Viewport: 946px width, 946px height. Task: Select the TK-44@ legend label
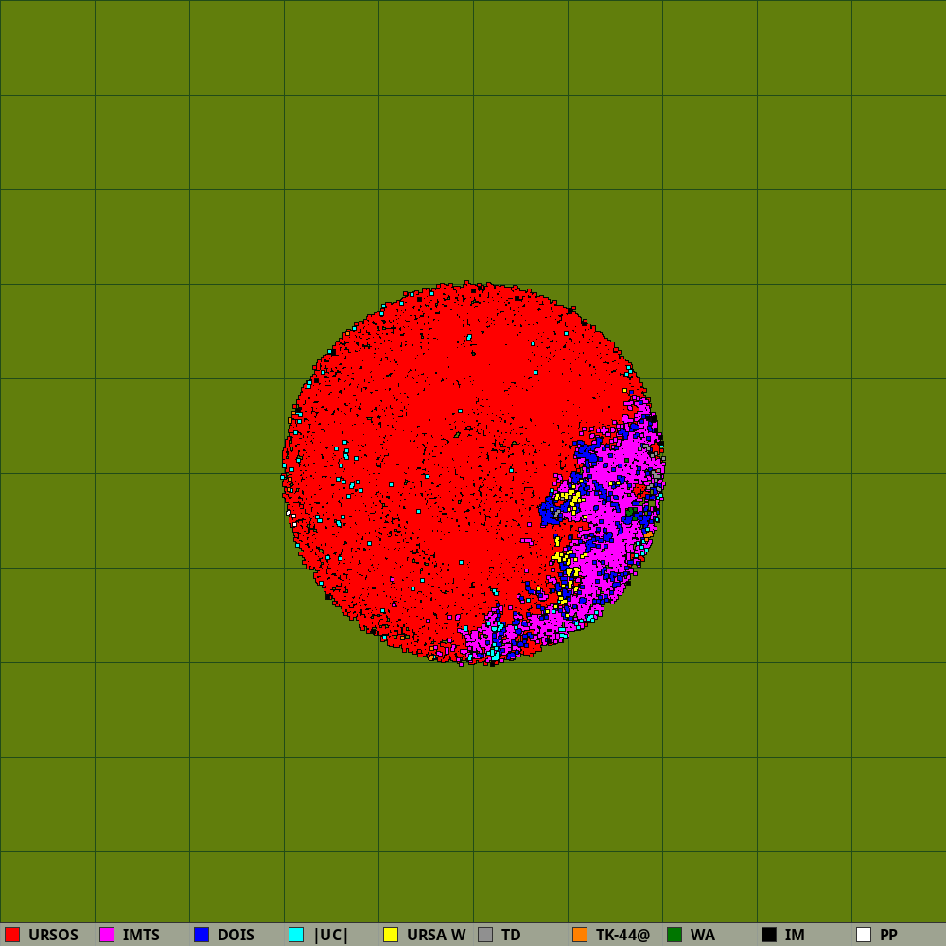[x=622, y=936]
